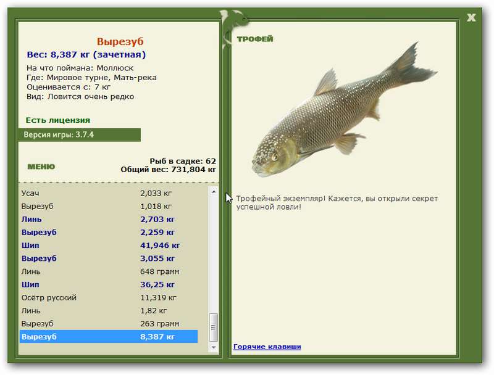
Task: Select Линь 648 грамм entry
Action: point(109,271)
